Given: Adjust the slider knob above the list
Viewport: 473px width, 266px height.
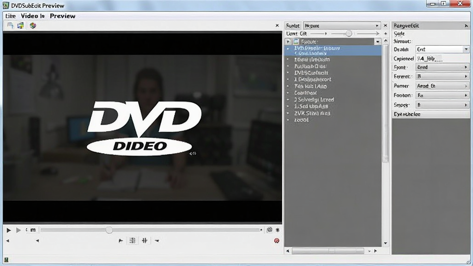Looking at the screenshot, I should pos(349,33).
